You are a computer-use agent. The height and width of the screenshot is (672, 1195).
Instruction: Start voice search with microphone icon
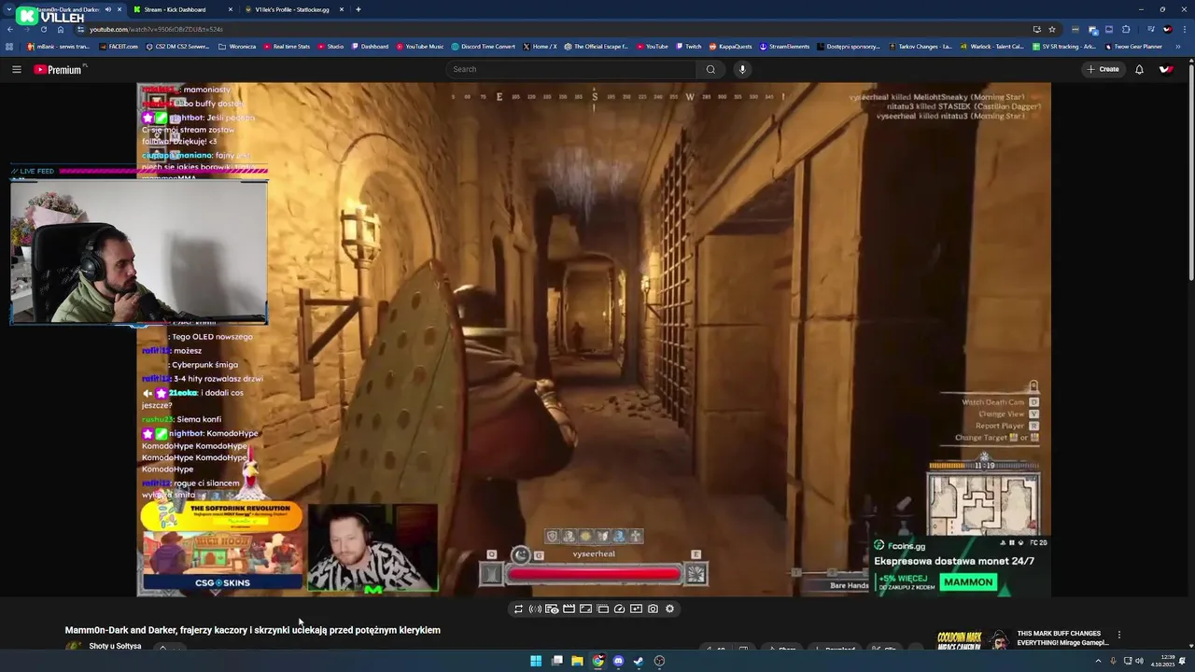point(742,69)
